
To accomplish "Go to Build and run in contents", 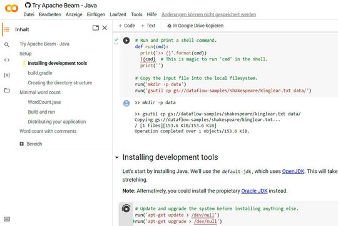I will [x=41, y=112].
